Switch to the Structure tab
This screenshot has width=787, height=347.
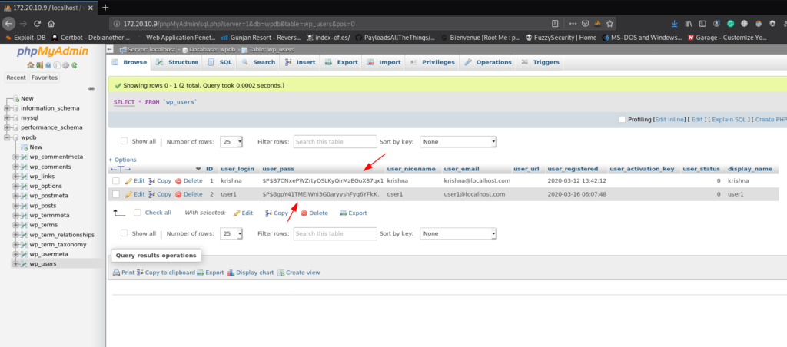coord(177,62)
